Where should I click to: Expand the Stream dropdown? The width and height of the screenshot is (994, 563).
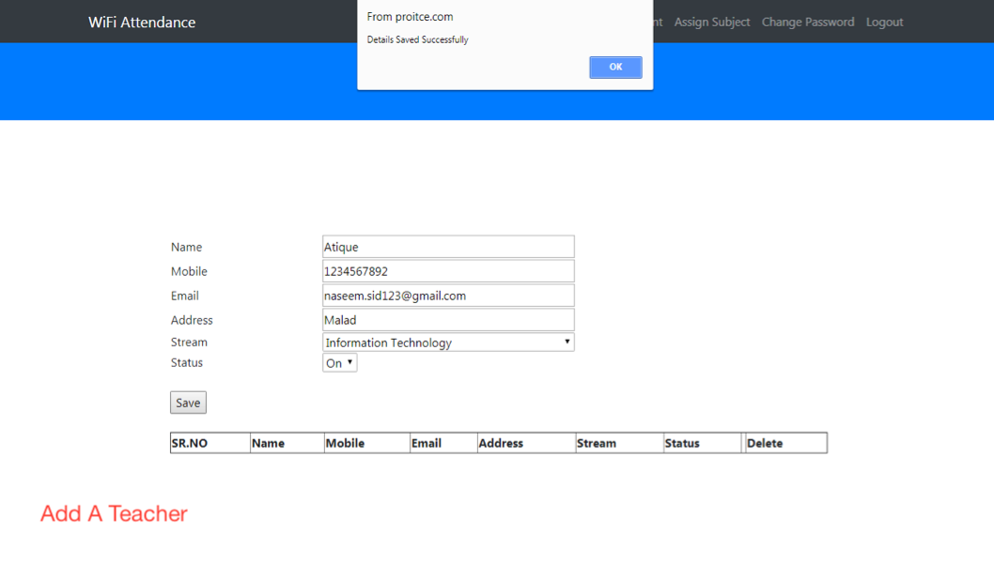[x=448, y=342]
